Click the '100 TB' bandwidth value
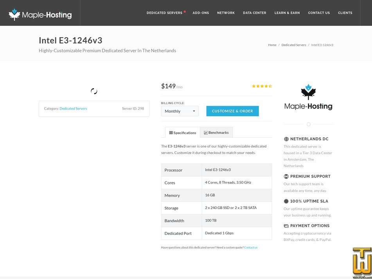Screen dimensions: 372x279 tap(211, 220)
